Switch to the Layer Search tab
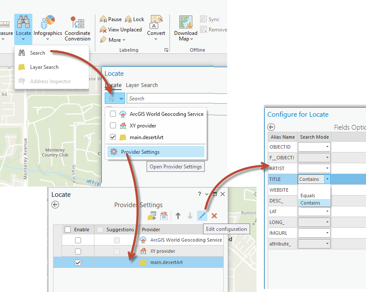The height and width of the screenshot is (292, 366). tap(142, 85)
